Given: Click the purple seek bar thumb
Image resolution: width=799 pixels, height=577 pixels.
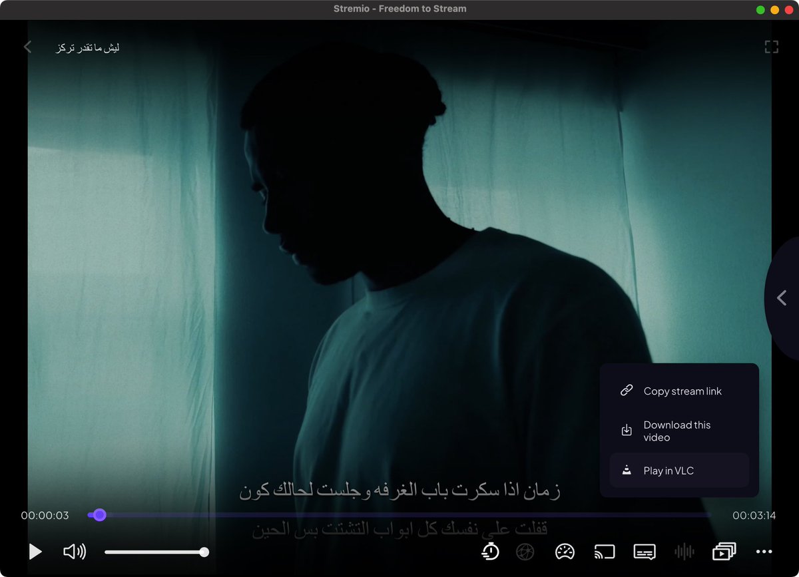Looking at the screenshot, I should point(100,514).
